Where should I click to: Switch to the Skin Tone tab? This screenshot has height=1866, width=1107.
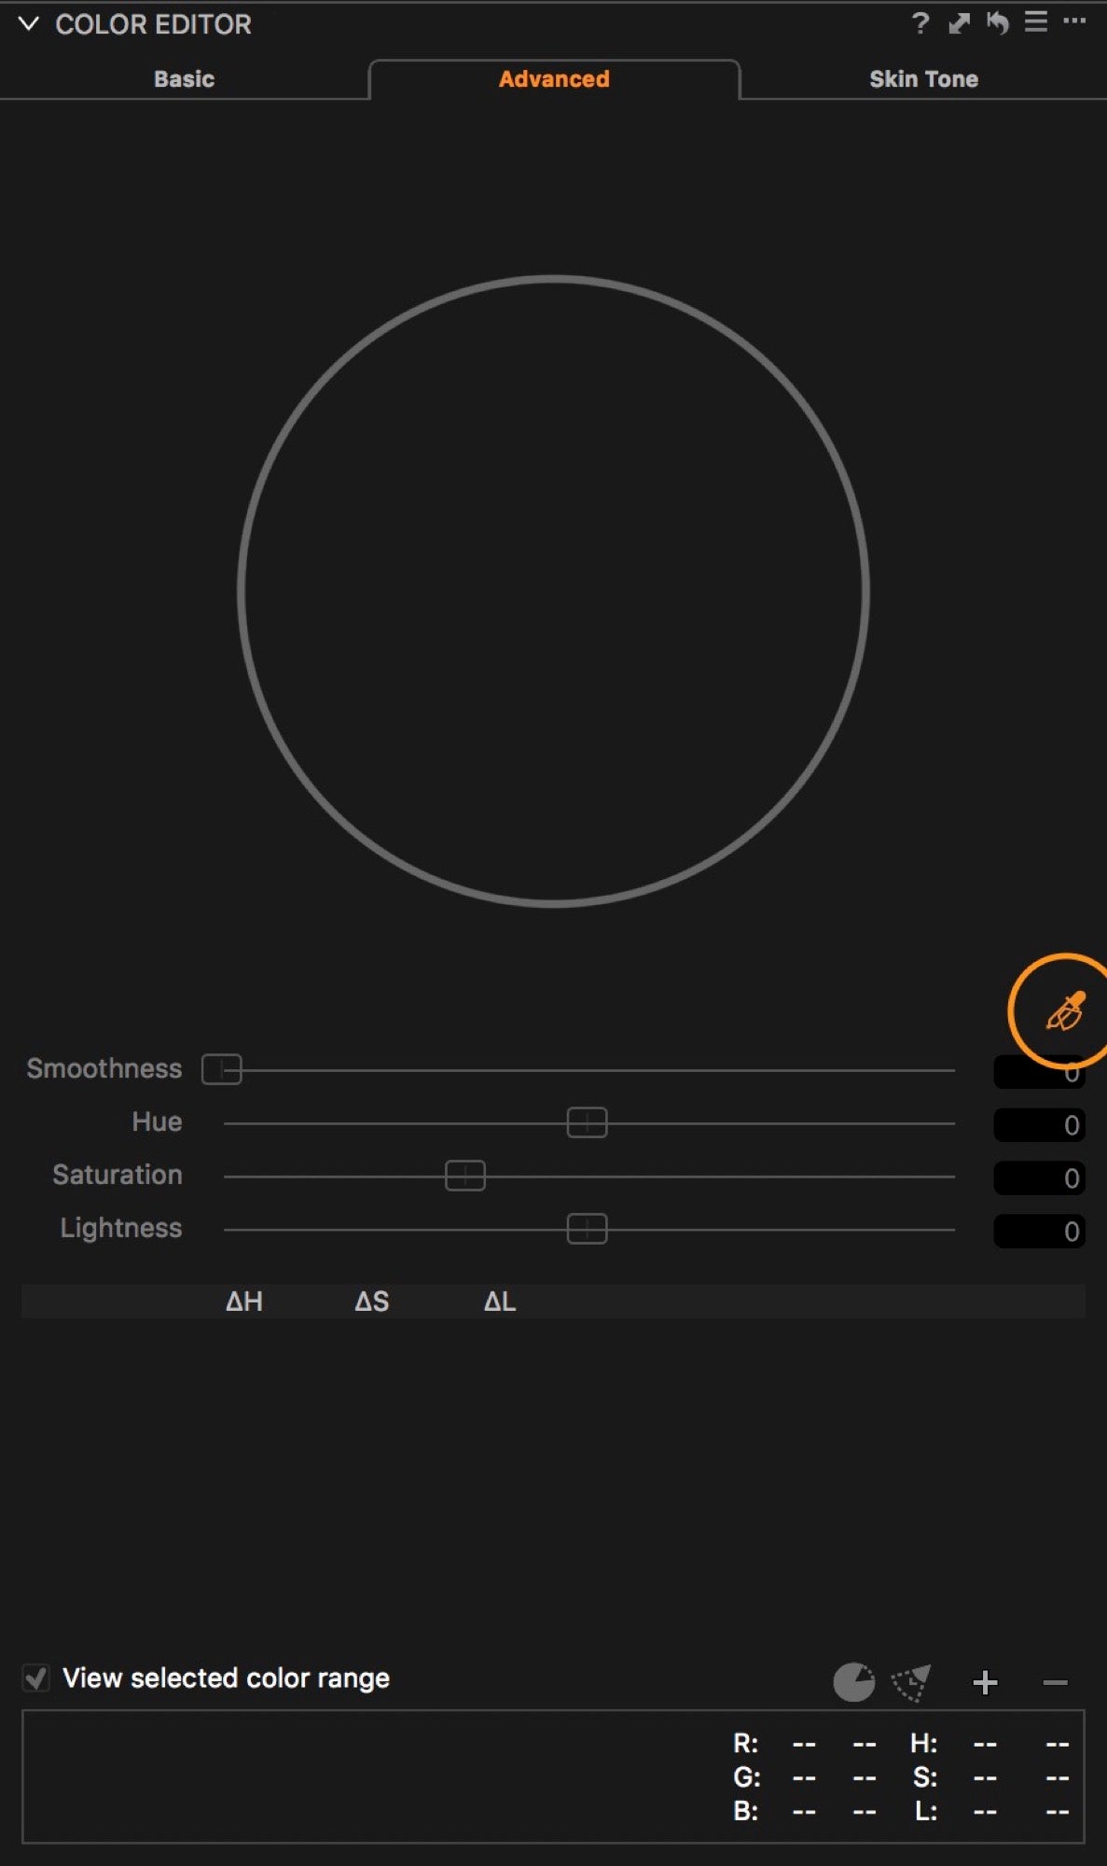point(923,79)
